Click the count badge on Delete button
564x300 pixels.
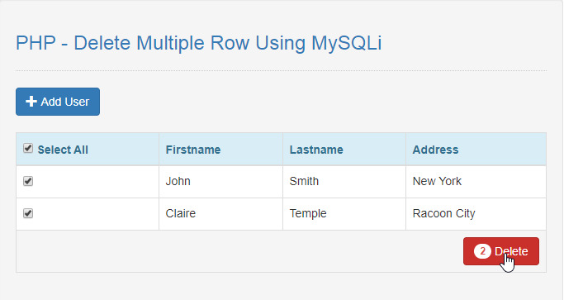click(x=482, y=251)
